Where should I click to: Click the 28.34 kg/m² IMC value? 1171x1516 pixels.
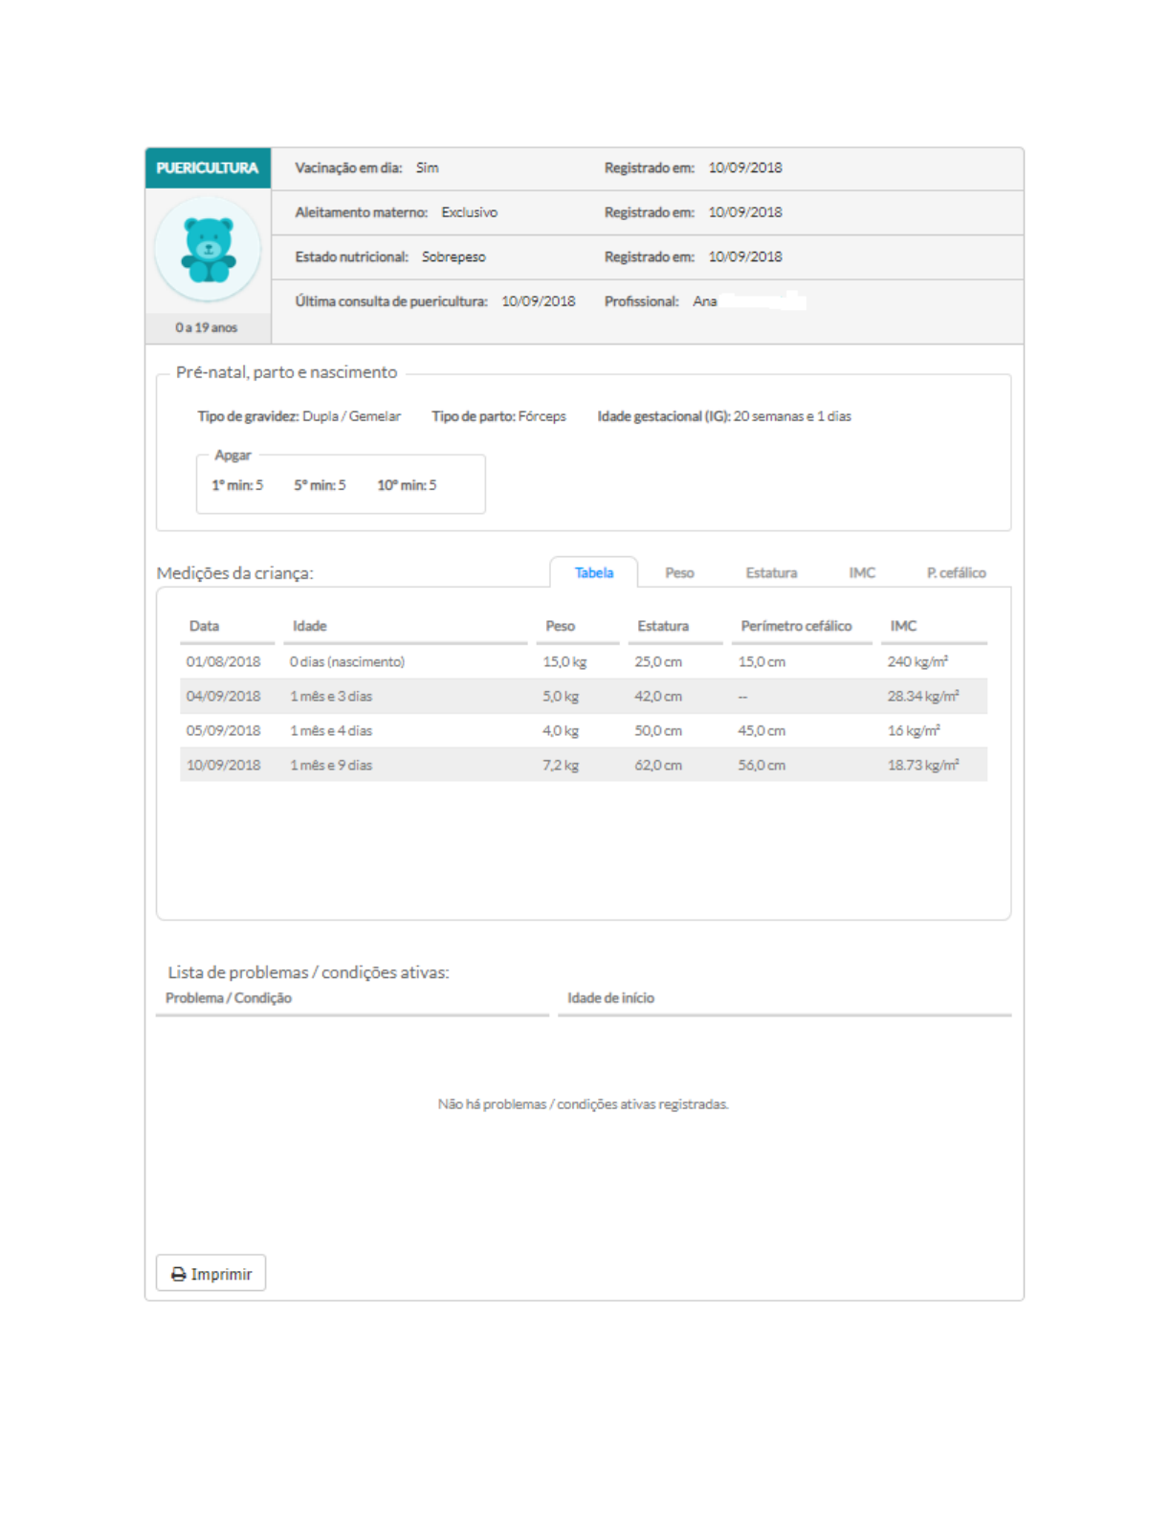tap(923, 696)
